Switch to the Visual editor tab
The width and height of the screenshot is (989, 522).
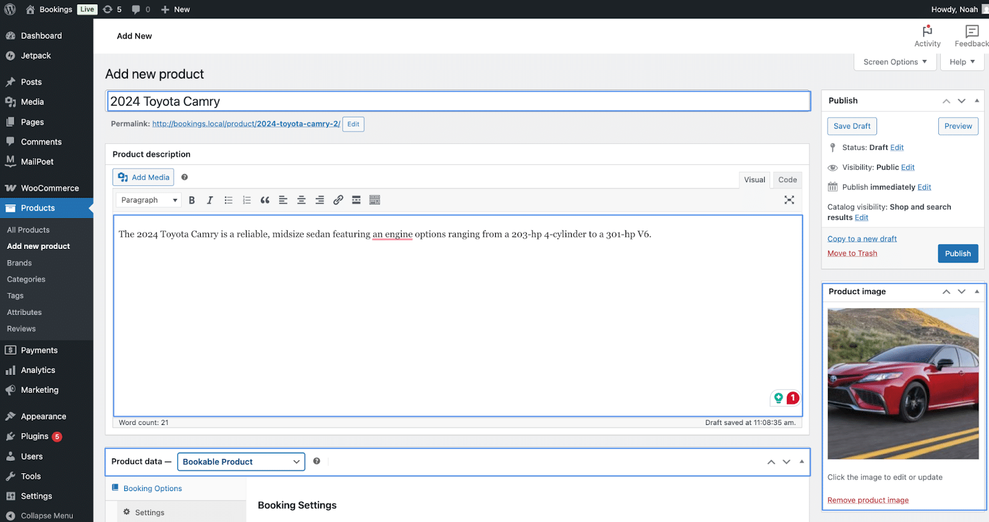click(x=755, y=180)
